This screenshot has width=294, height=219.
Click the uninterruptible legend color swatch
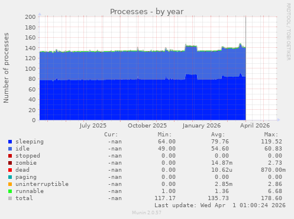10,184
